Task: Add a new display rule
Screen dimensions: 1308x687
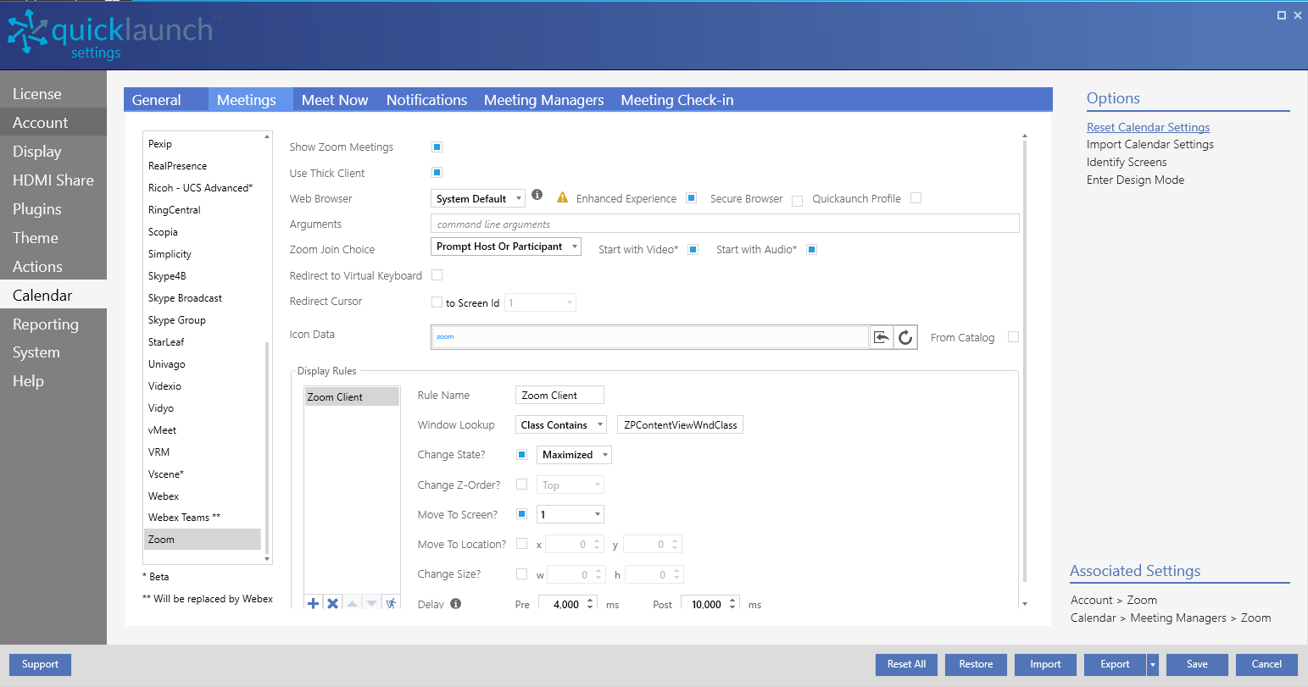Action: coord(313,603)
